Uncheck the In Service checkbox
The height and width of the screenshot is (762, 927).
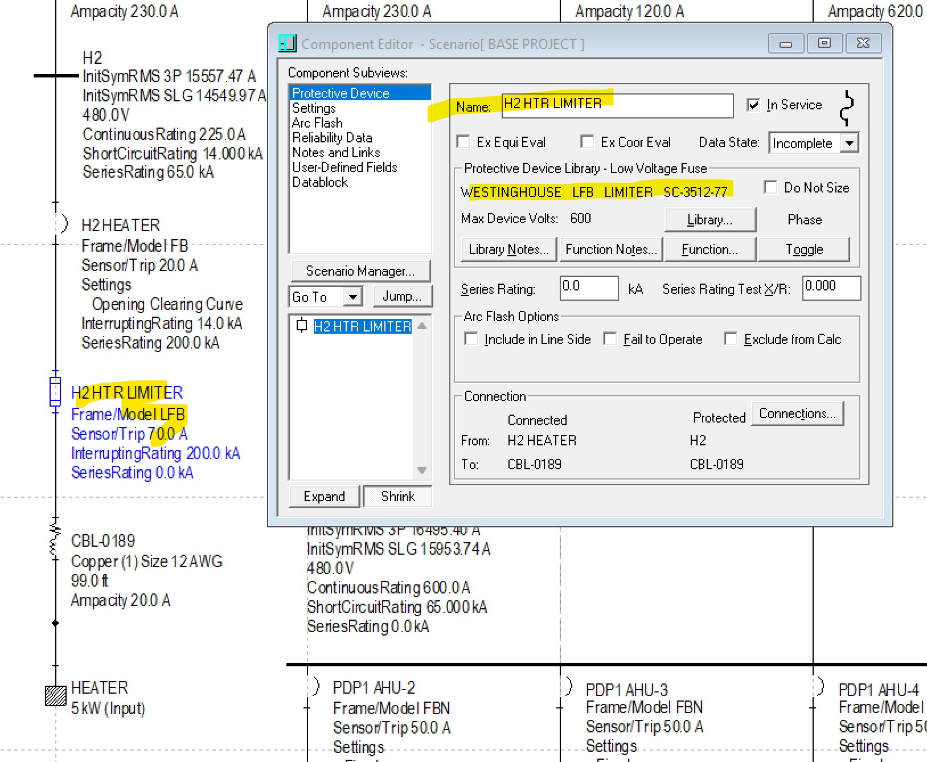753,105
